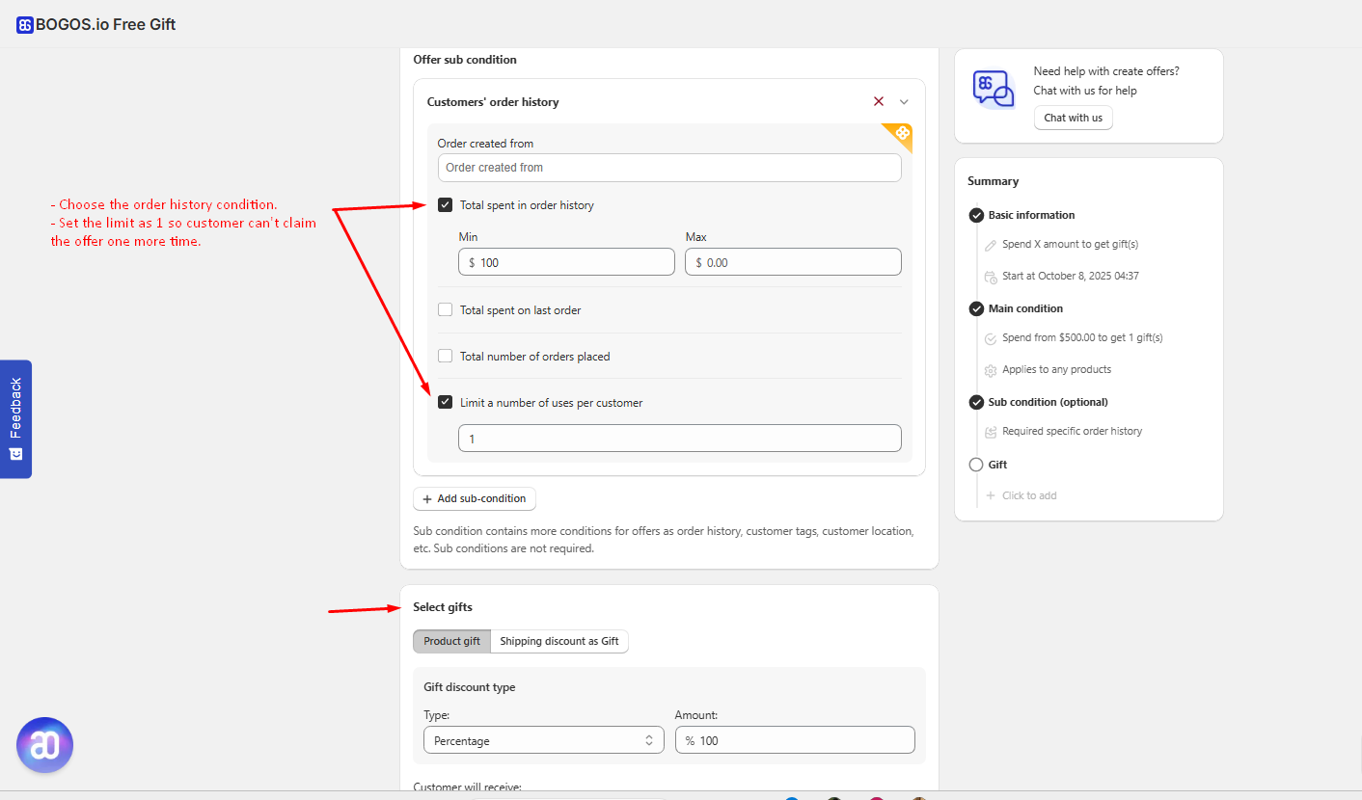
Task: Click "Applies to any products" text
Action: 1056,370
